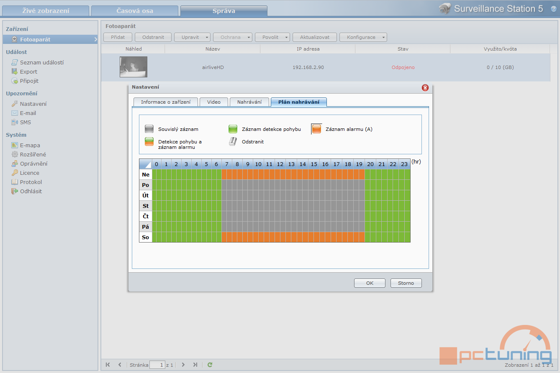Select the Čt row header
560x373 pixels.
[146, 216]
